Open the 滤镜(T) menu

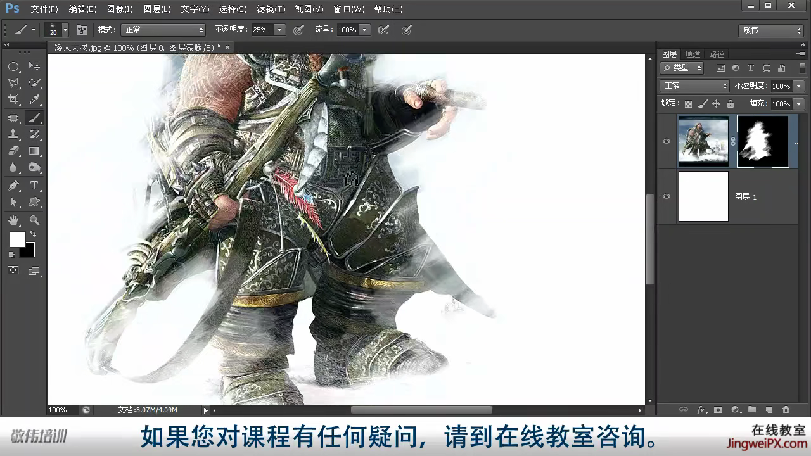[271, 9]
